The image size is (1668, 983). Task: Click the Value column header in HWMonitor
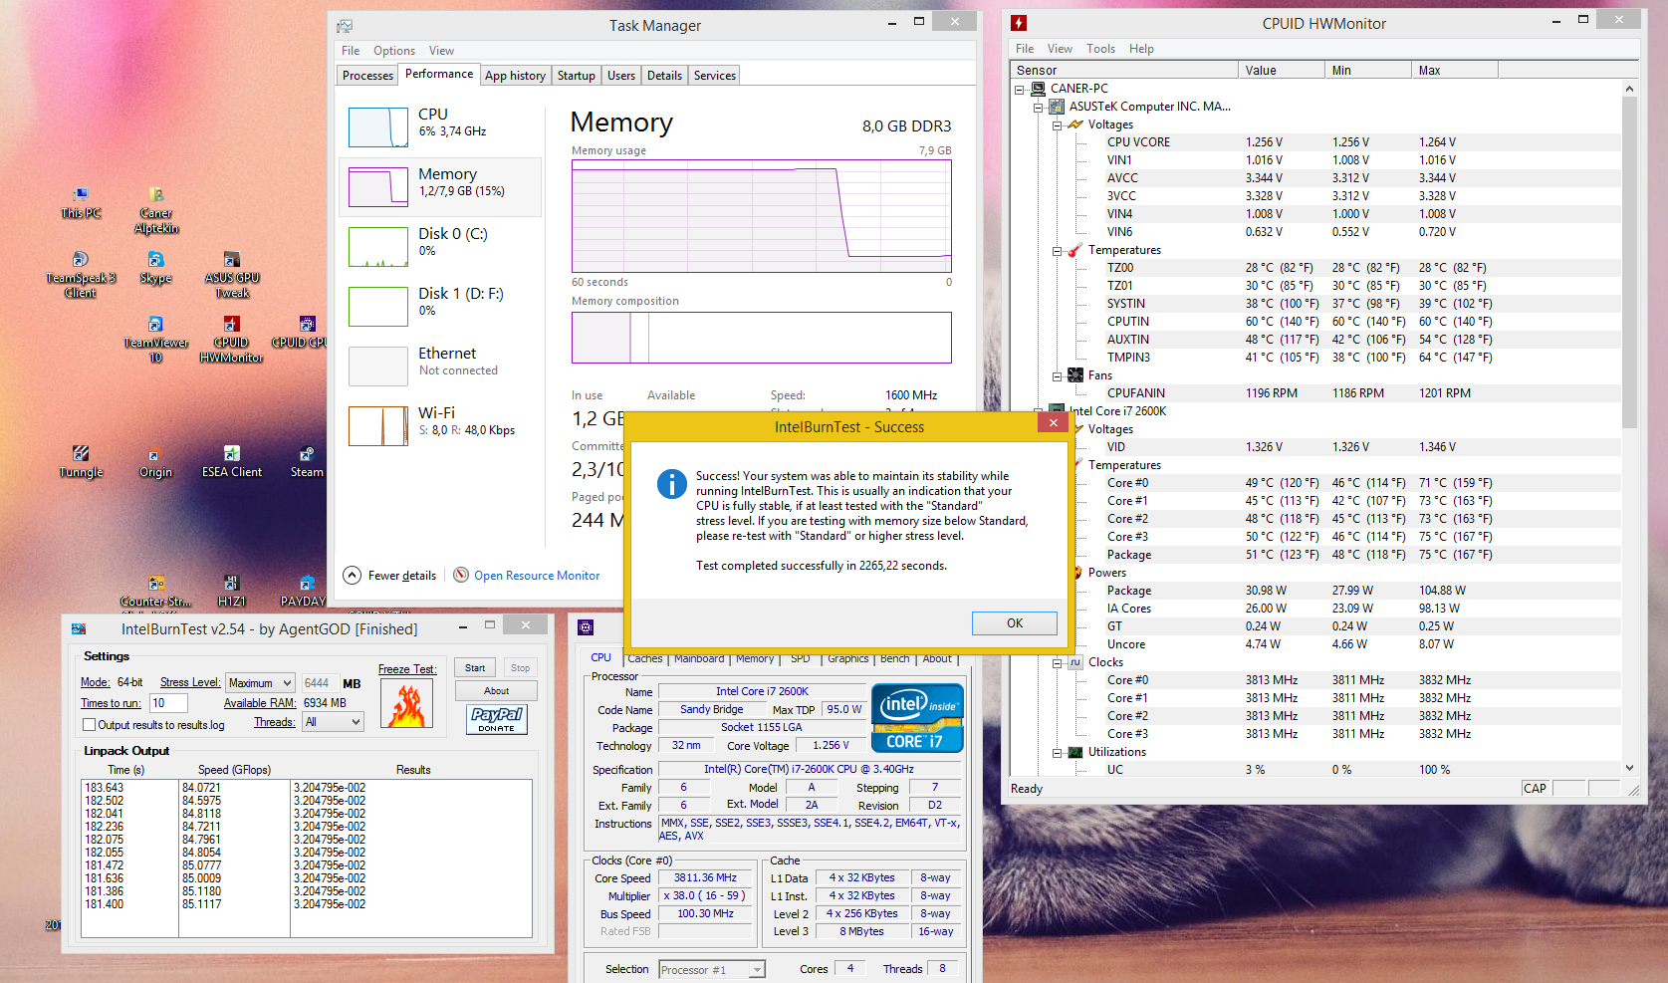coord(1282,70)
